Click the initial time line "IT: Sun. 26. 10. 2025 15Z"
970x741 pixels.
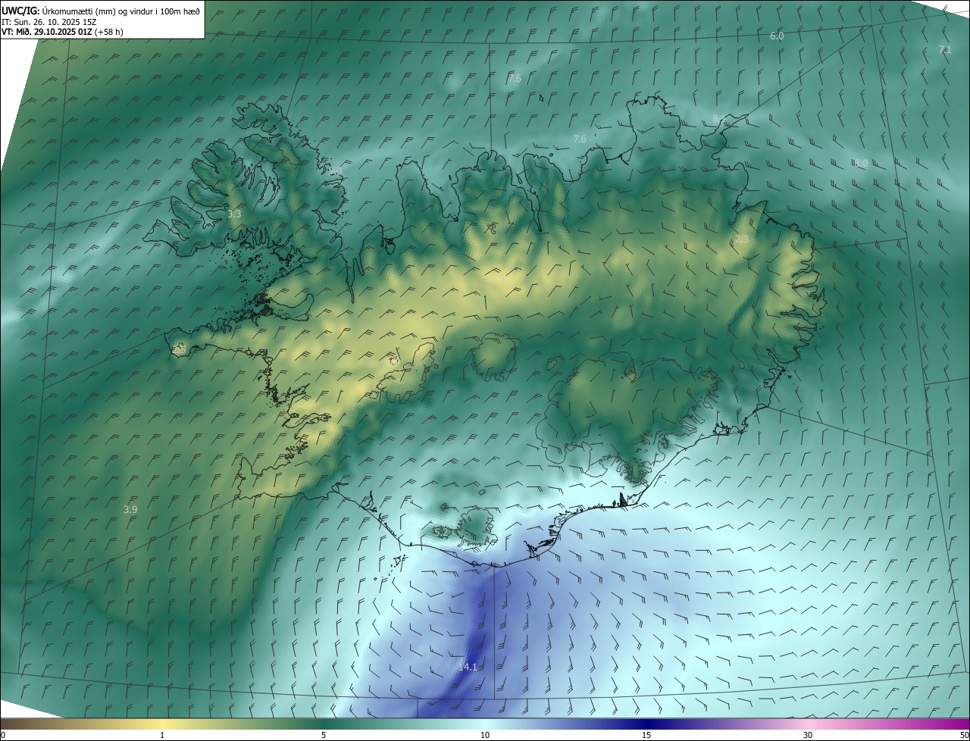48,22
